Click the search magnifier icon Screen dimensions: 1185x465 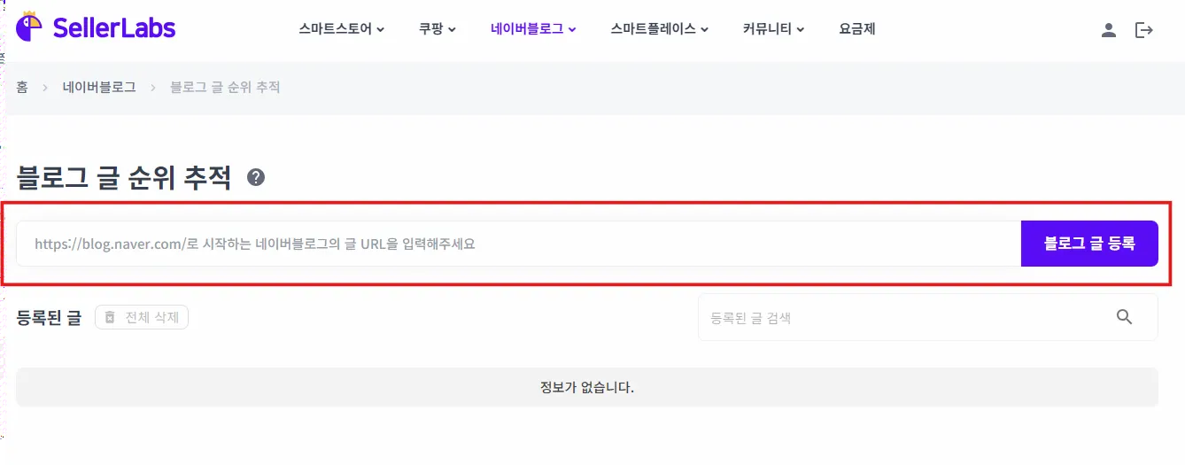point(1125,317)
